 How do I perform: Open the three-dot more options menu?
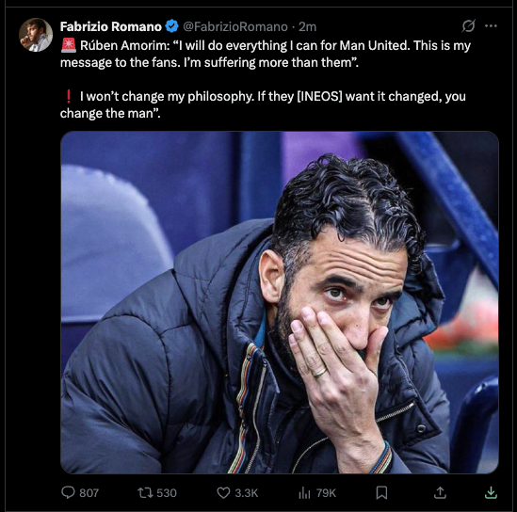(491, 26)
